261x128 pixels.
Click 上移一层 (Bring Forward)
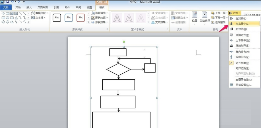click(219, 13)
